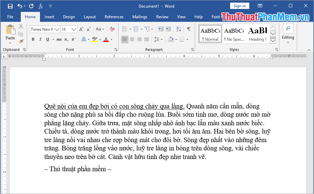Apply the No Spacing style
This screenshot has width=314, height=194.
[234, 34]
